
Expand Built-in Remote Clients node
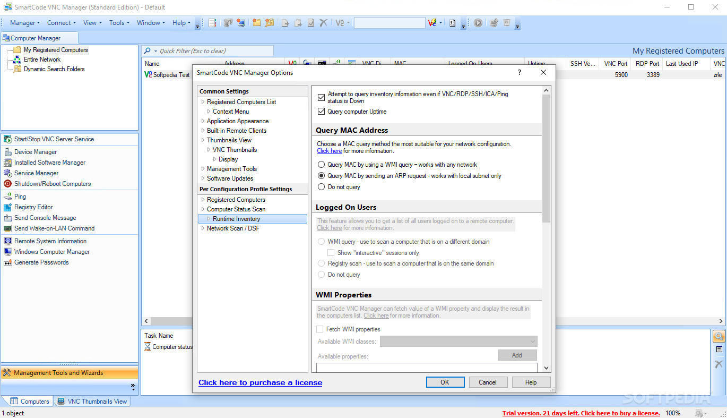pos(203,131)
